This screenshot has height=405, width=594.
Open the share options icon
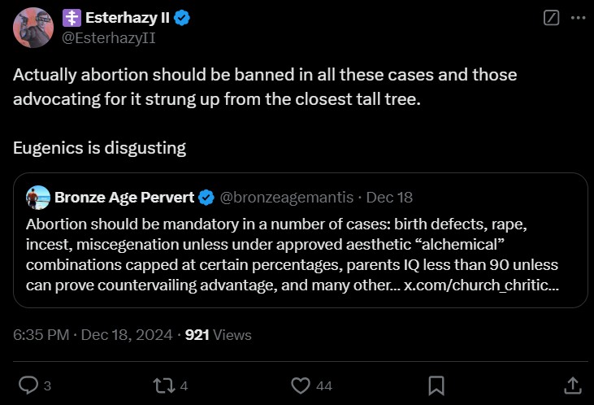(572, 385)
